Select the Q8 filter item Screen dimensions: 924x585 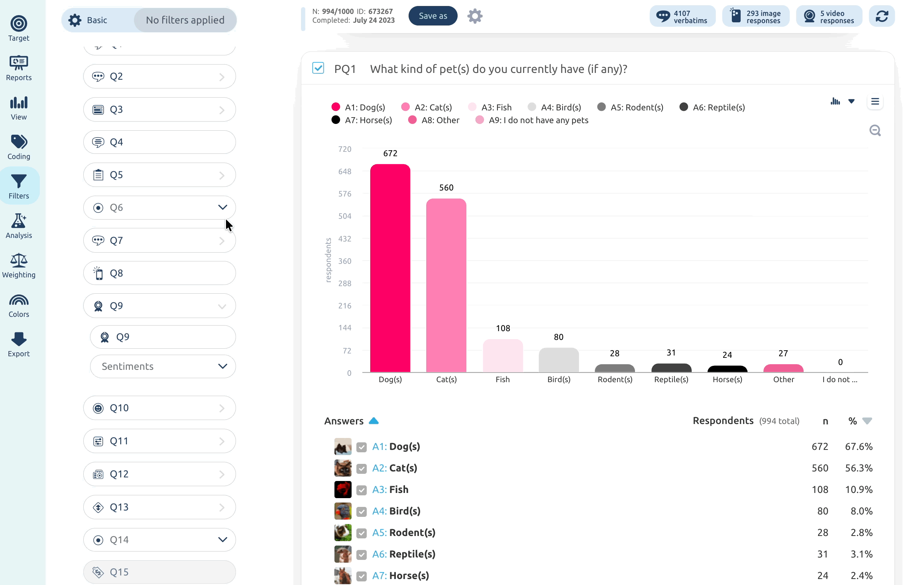pyautogui.click(x=159, y=273)
